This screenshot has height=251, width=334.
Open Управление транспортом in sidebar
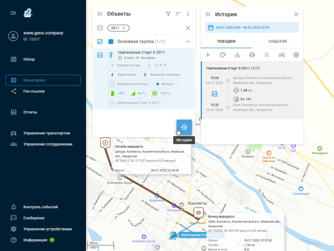(x=46, y=133)
